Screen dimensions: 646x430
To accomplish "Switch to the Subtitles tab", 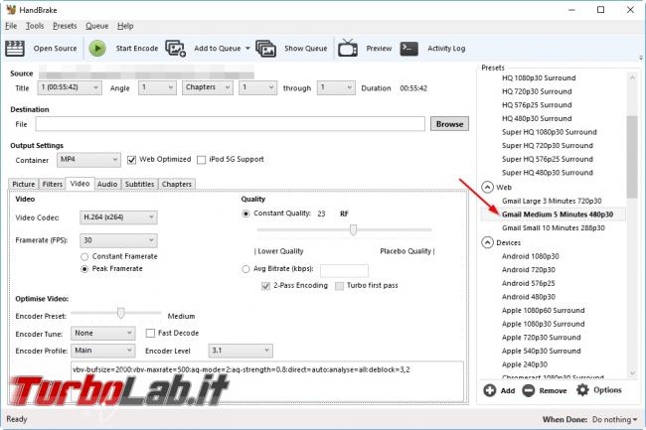I will pyautogui.click(x=140, y=184).
